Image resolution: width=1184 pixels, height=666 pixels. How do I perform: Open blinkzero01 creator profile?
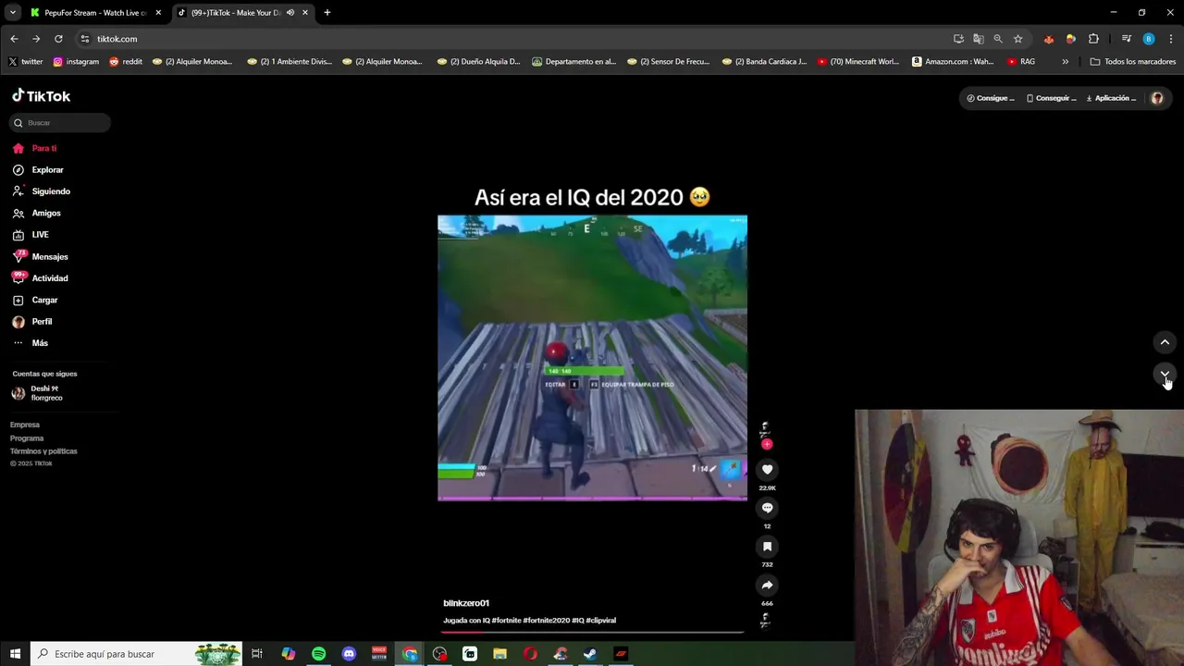click(x=466, y=603)
